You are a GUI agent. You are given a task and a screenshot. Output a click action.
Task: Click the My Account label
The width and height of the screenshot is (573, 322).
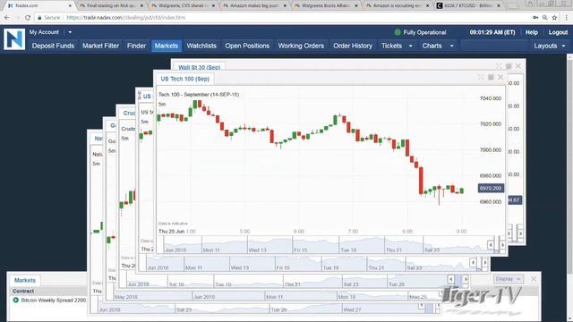point(44,32)
